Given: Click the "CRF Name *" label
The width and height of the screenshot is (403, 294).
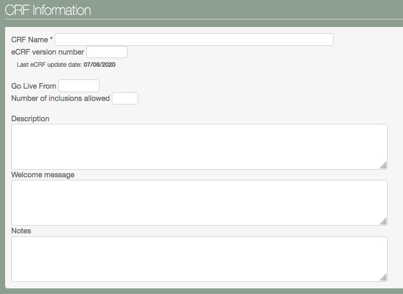Looking at the screenshot, I should click(x=32, y=40).
